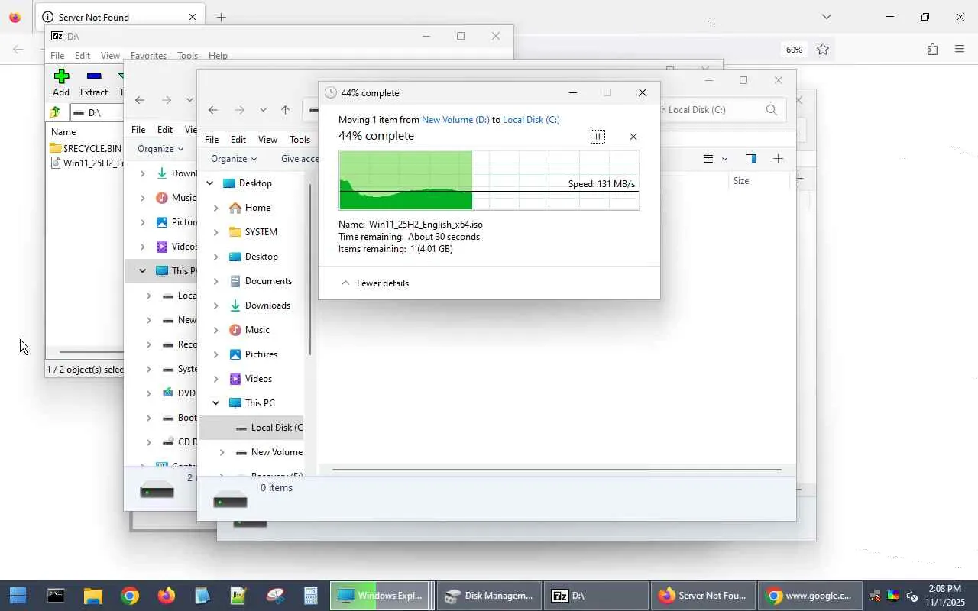Launch Command Prompt from the taskbar
The height and width of the screenshot is (611, 978).
click(56, 596)
